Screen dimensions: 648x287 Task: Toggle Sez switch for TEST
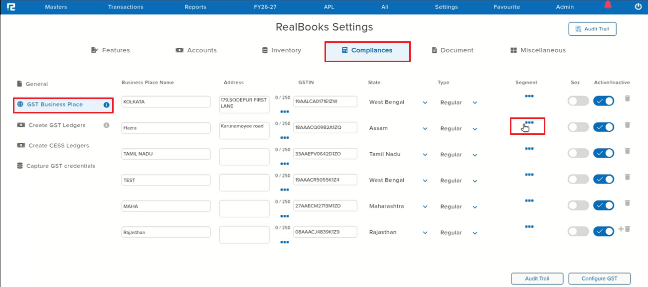tap(578, 179)
